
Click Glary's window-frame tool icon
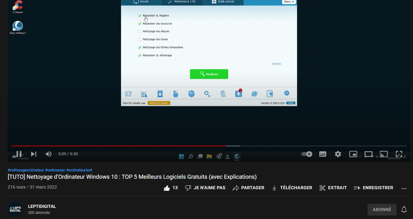pyautogui.click(x=128, y=94)
